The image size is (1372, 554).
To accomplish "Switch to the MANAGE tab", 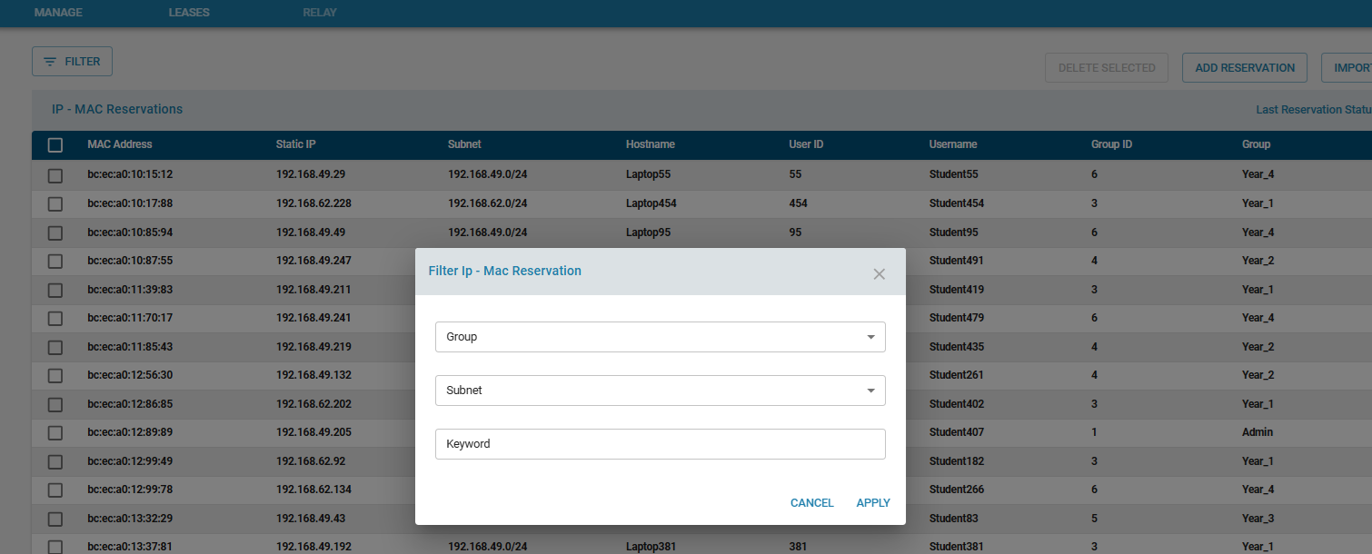I will 58,13.
